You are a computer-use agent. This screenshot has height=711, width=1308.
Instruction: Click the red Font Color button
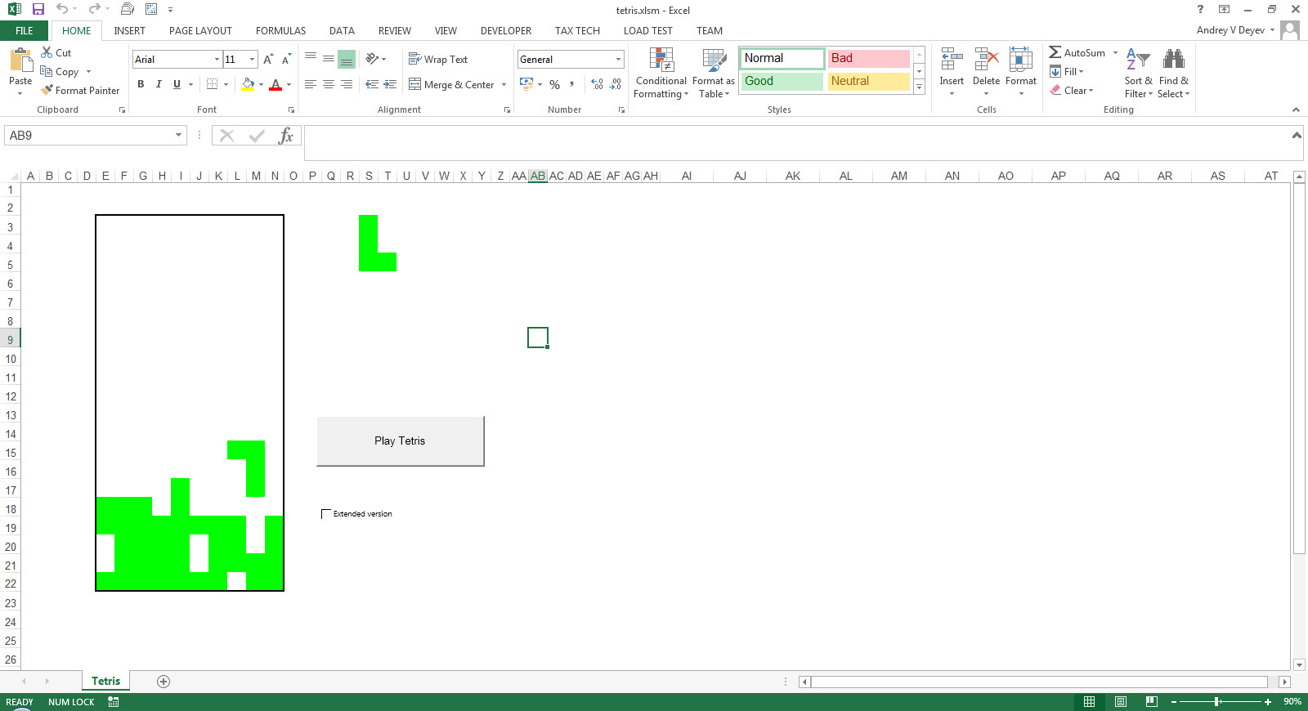coord(275,84)
